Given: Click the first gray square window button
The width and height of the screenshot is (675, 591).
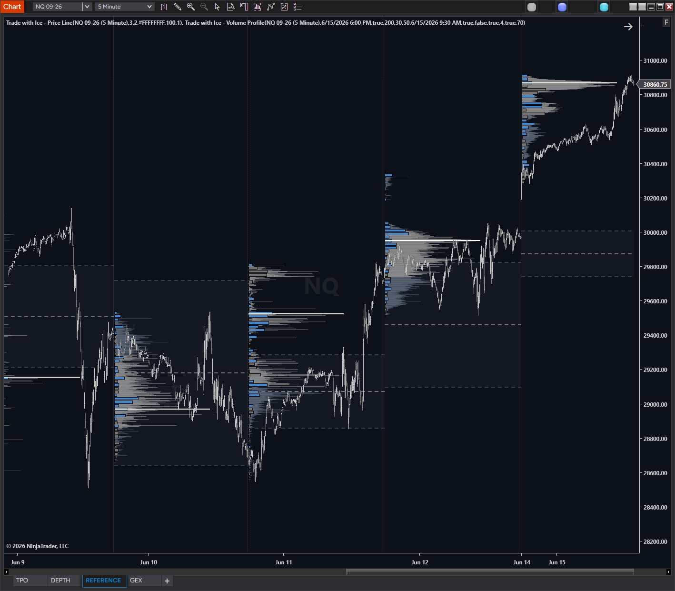Looking at the screenshot, I should (x=633, y=7).
